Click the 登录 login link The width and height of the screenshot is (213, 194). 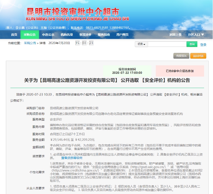click(203, 45)
